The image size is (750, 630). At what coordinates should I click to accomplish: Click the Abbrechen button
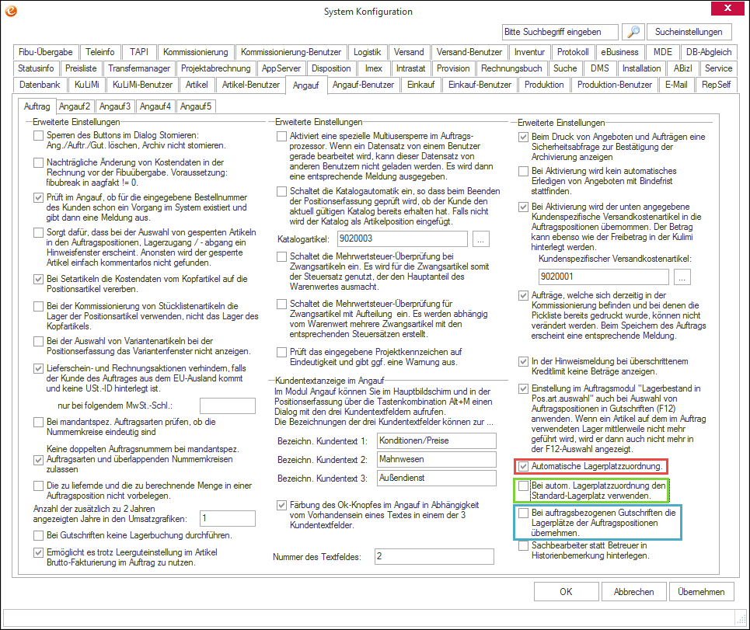[x=633, y=592]
